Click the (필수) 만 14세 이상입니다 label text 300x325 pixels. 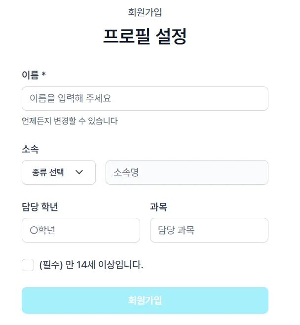tap(91, 265)
